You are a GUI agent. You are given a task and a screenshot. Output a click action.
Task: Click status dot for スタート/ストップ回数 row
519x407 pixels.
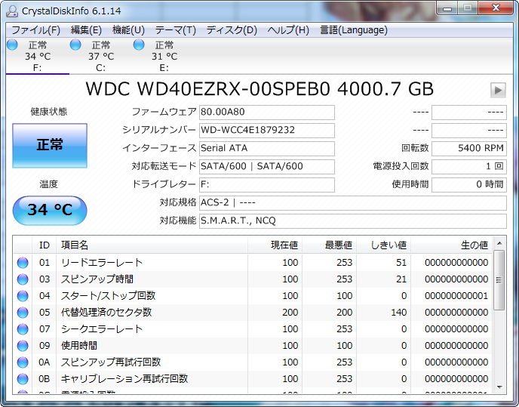tap(23, 296)
